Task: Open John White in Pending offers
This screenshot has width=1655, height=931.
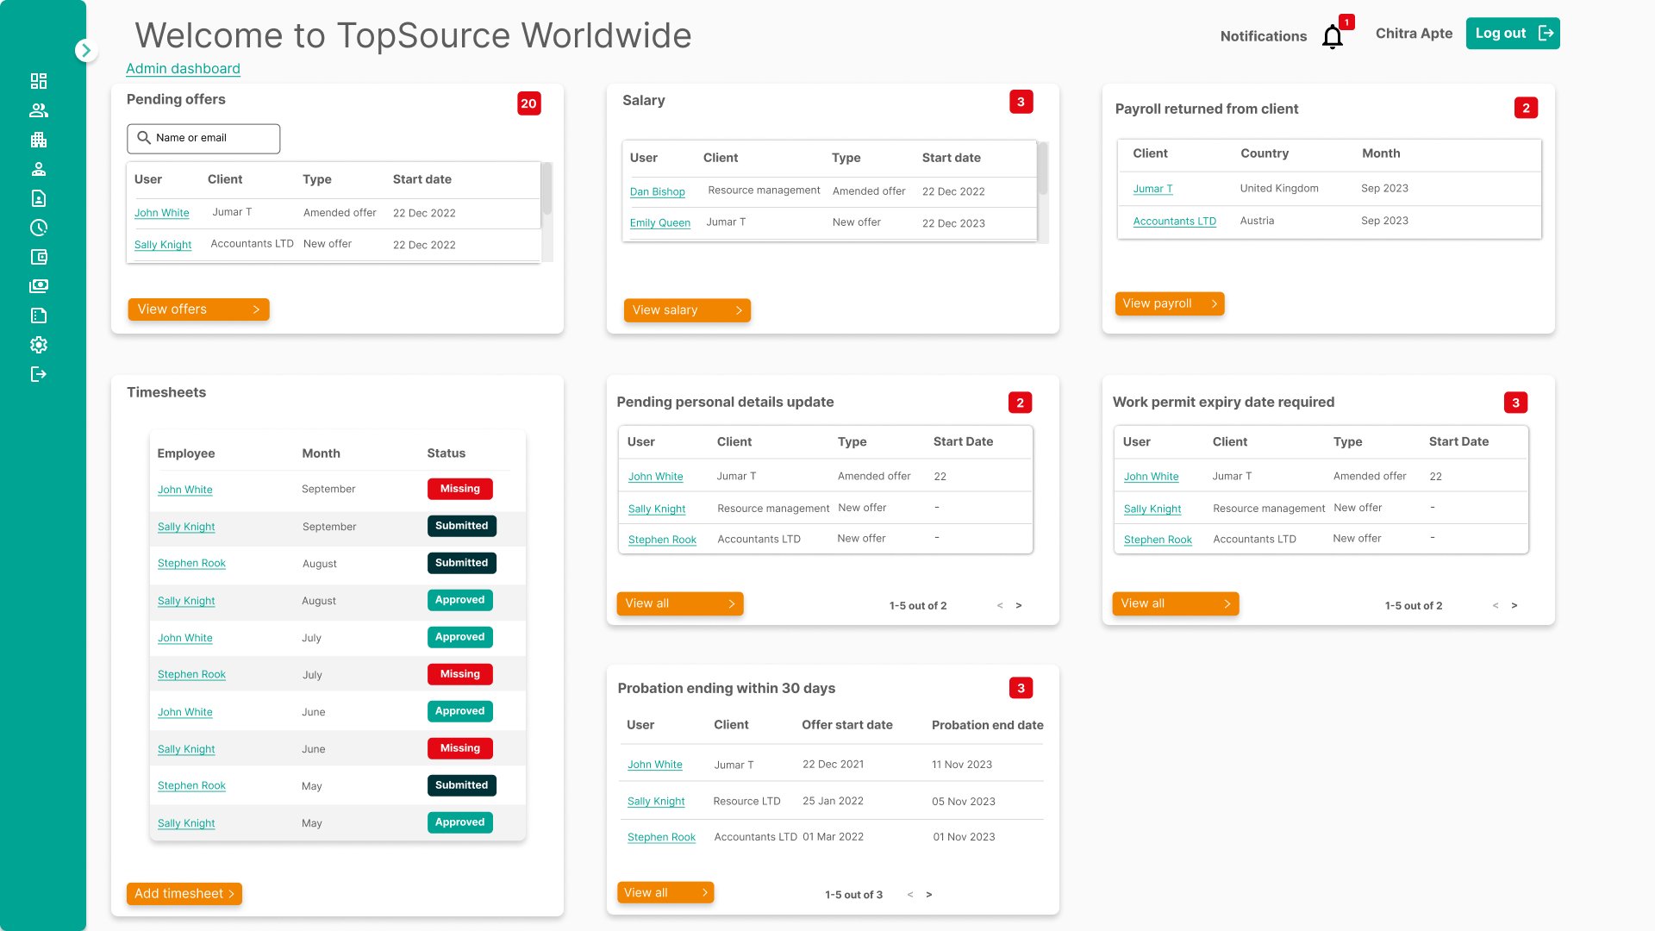Action: pos(161,213)
